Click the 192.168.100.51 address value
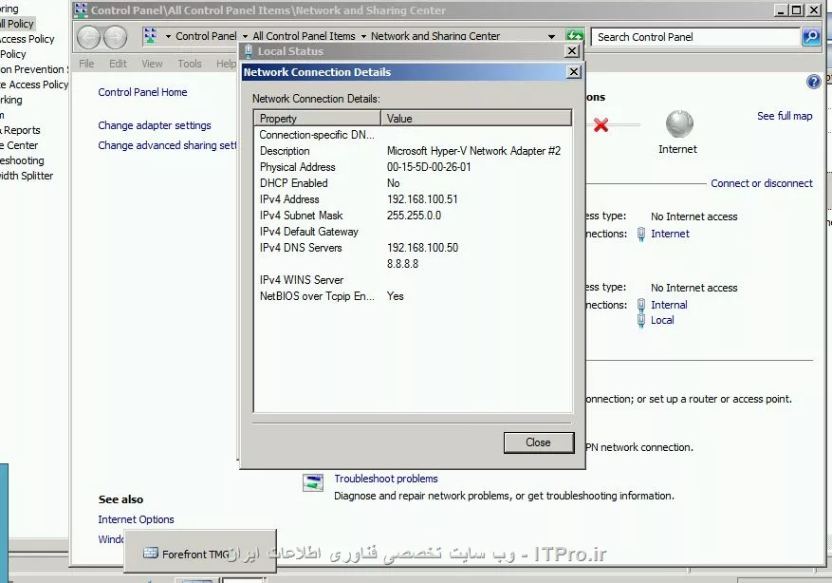This screenshot has width=832, height=583. pyautogui.click(x=422, y=199)
